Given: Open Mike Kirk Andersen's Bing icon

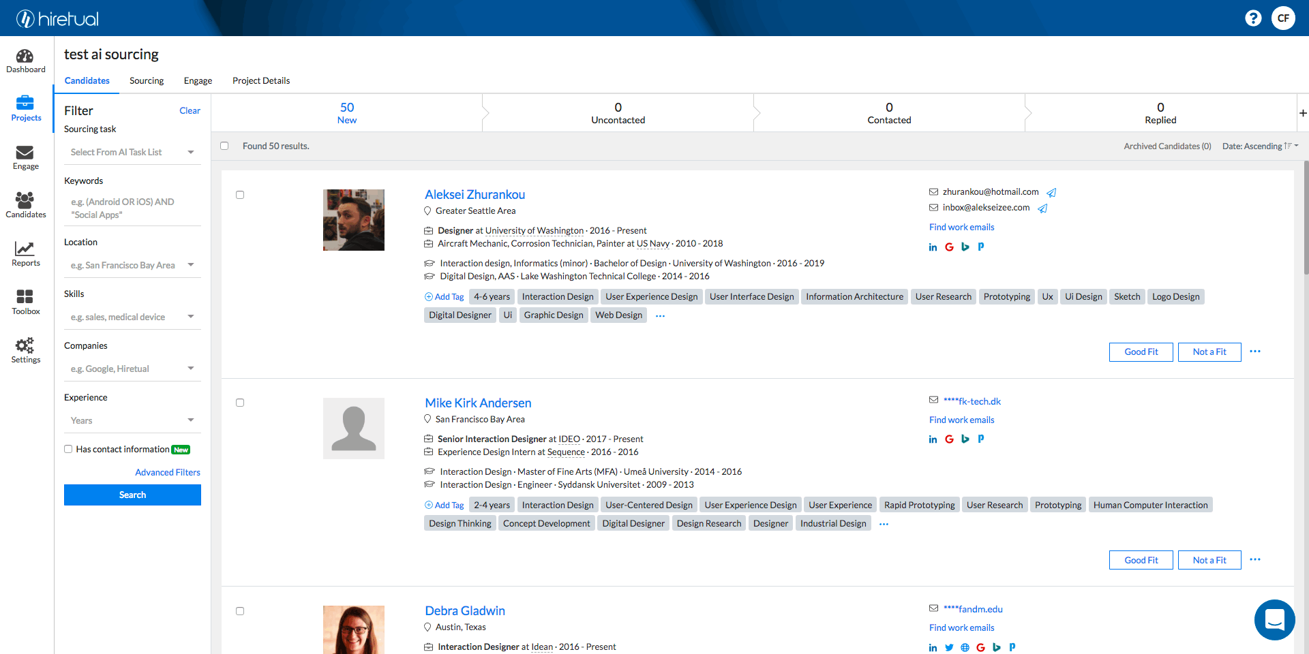Looking at the screenshot, I should (965, 439).
